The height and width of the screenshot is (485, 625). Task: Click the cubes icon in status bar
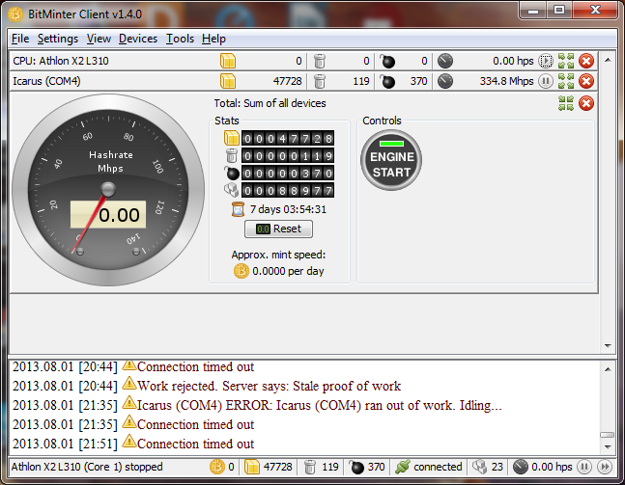[479, 467]
